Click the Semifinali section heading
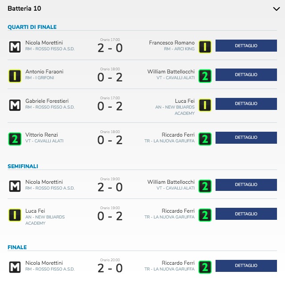Screen dimensions: 285x283 23,166
